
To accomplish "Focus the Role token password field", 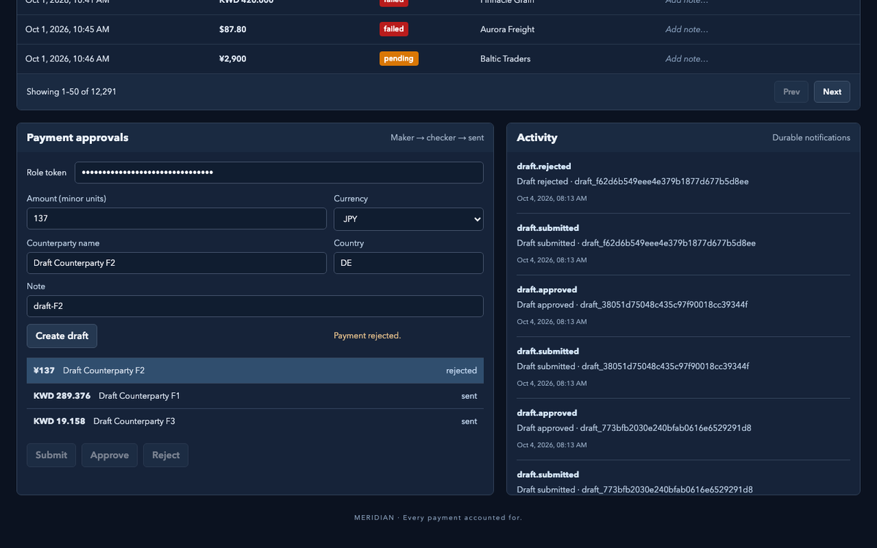I will point(279,172).
